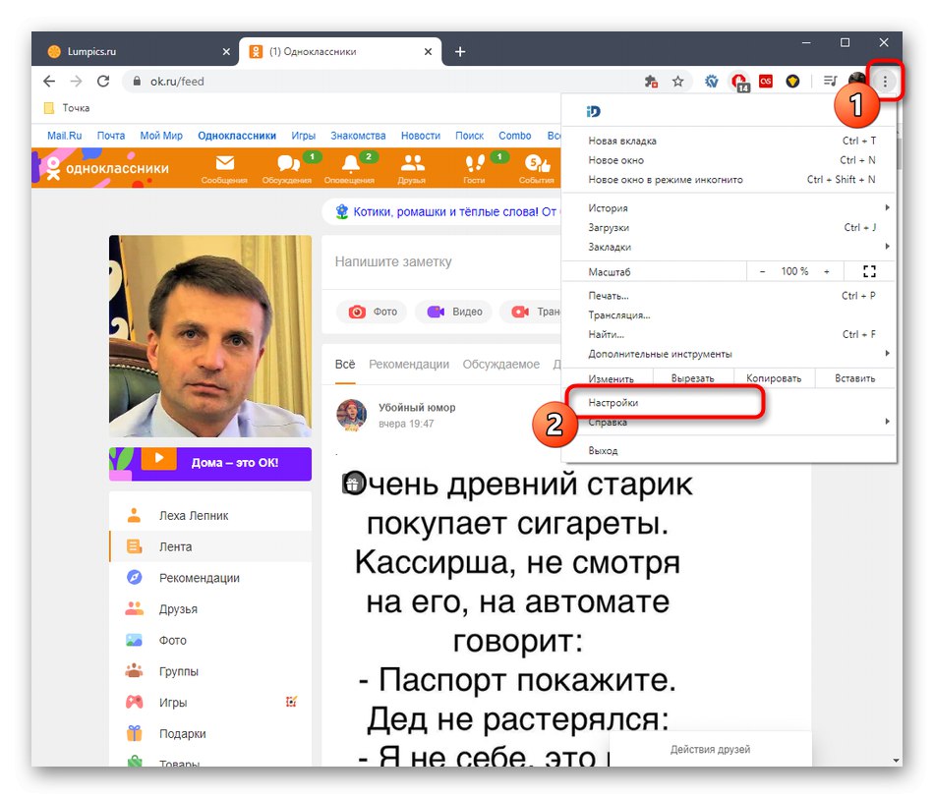Expand the История submenu arrow
Viewport: 934px width, 798px height.
887,207
